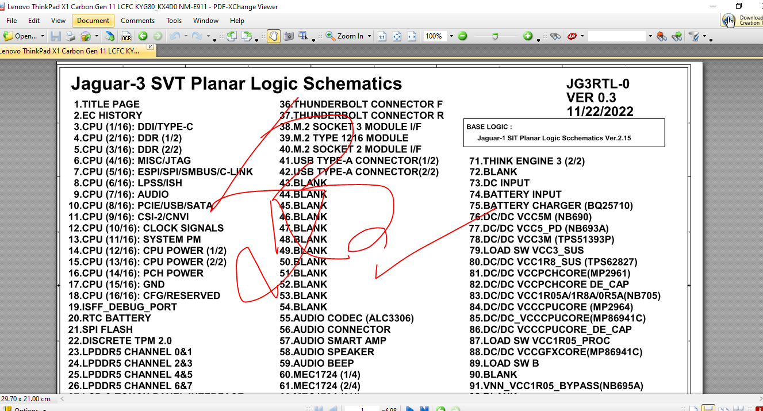Open the Comments menu
763x411 pixels.
[138, 21]
